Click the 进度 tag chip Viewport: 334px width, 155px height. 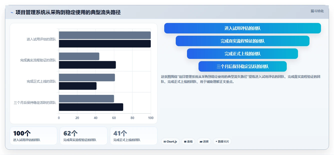point(204,142)
